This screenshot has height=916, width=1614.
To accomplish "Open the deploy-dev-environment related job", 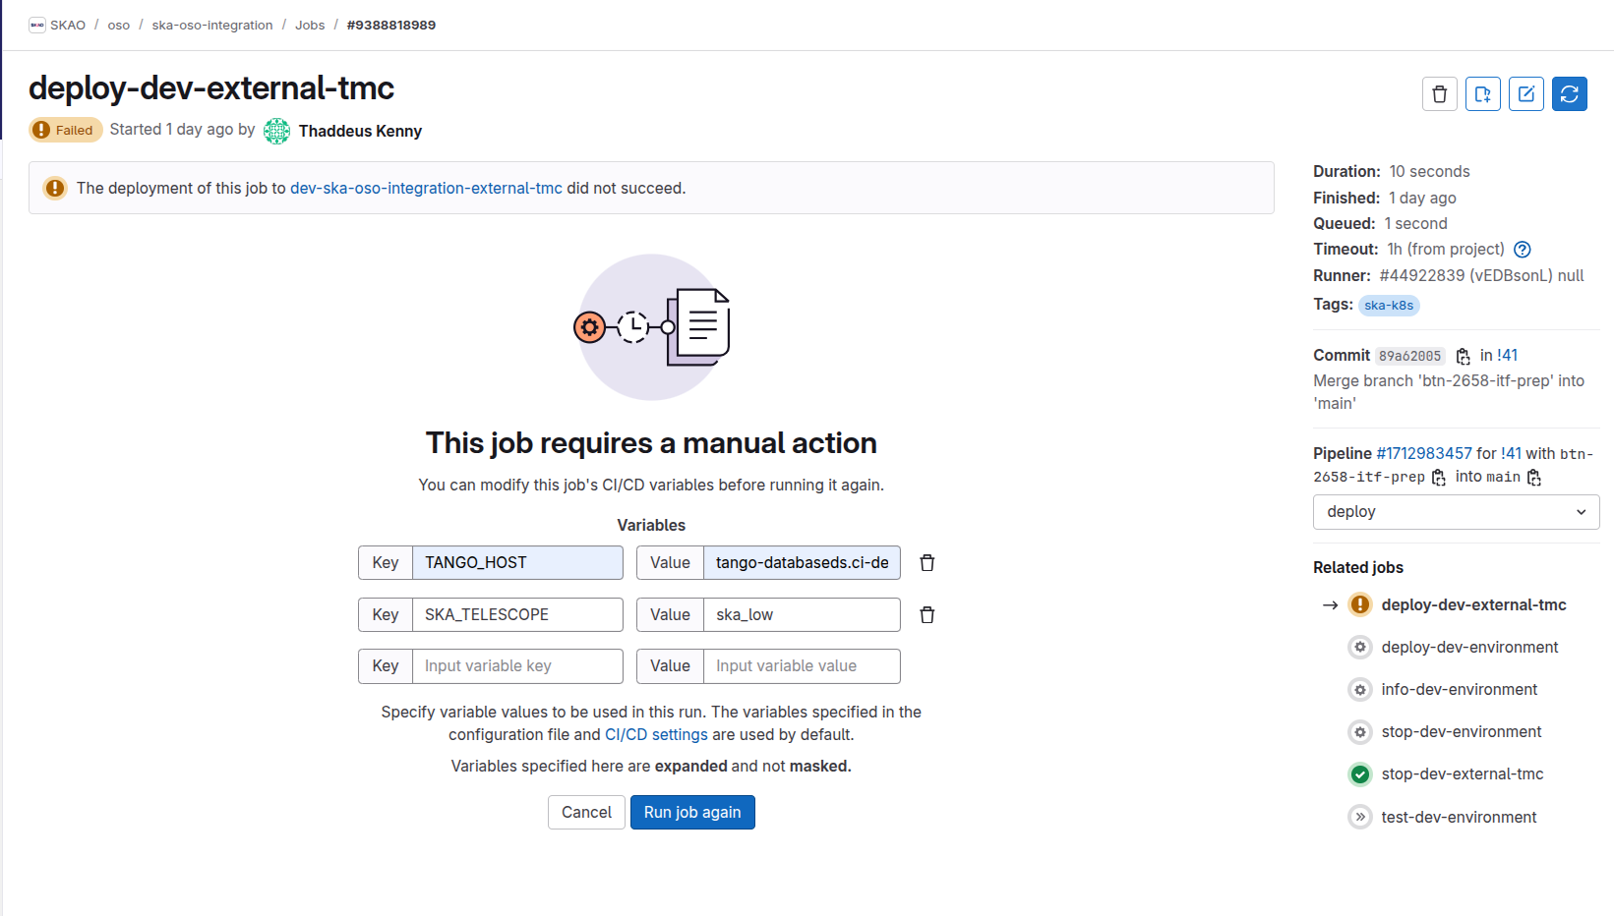I will (x=1469, y=648).
